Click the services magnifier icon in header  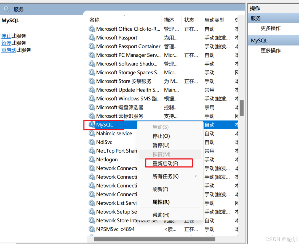point(6,9)
